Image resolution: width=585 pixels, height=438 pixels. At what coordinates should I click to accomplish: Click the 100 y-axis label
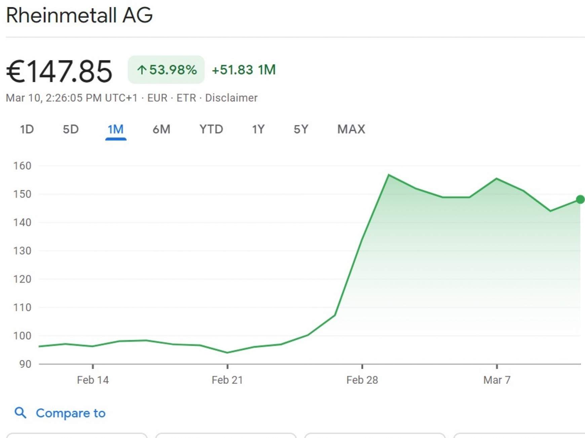coord(22,336)
